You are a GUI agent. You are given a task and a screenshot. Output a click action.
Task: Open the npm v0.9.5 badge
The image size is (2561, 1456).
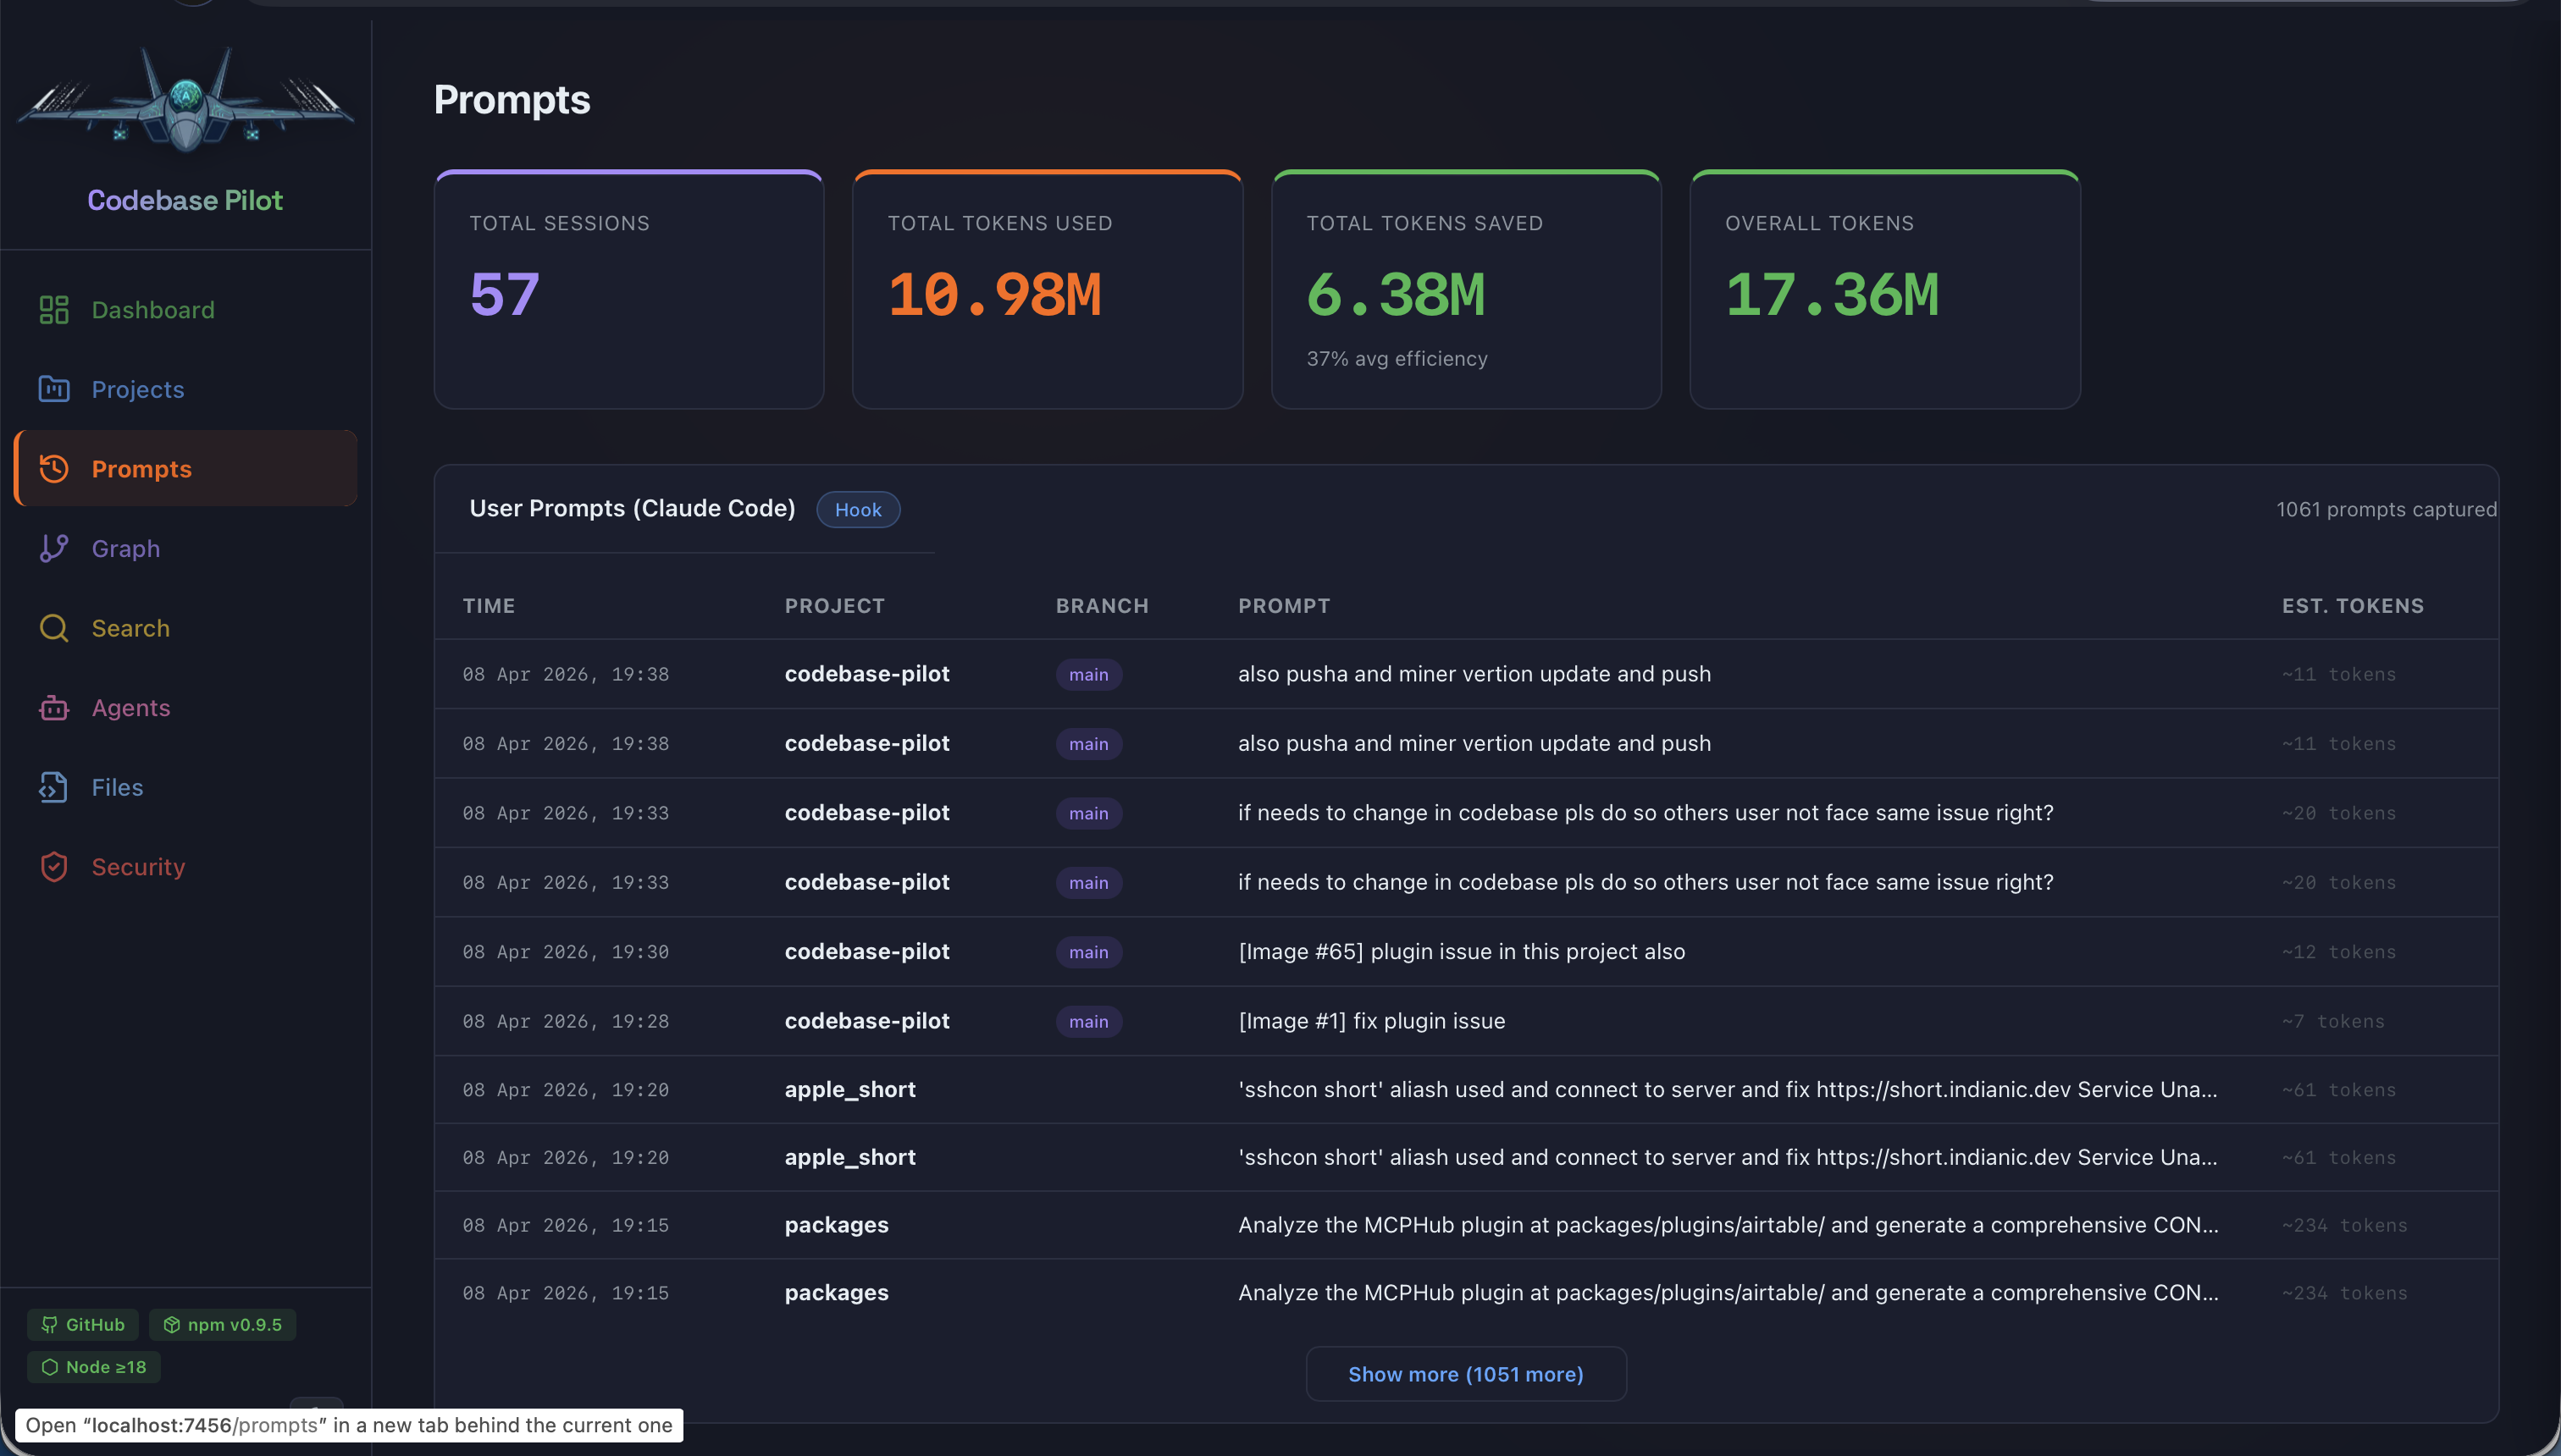pyautogui.click(x=222, y=1324)
